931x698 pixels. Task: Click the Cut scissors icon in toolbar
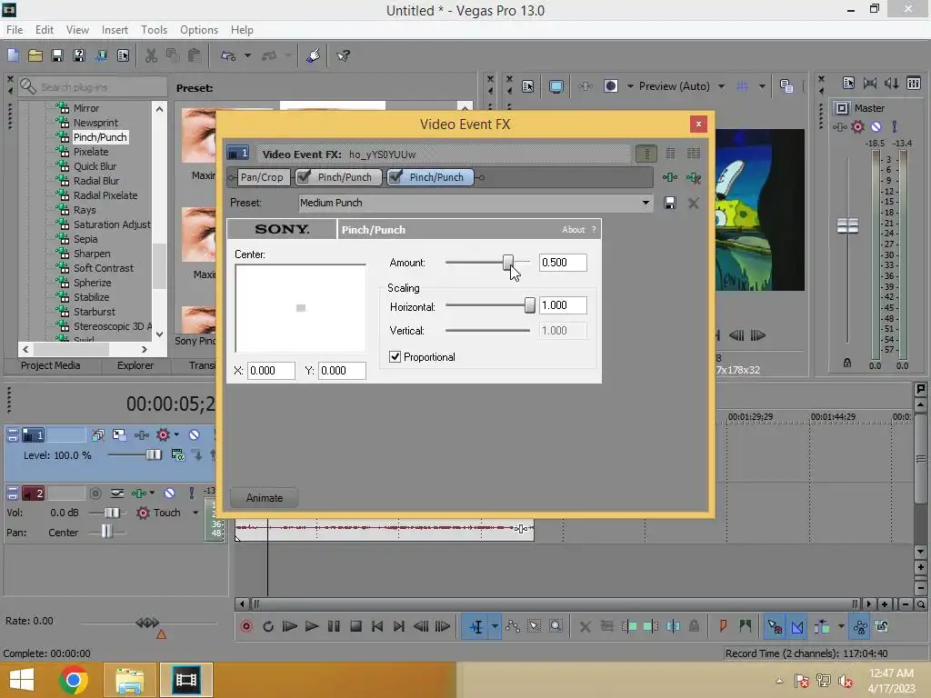(x=151, y=55)
